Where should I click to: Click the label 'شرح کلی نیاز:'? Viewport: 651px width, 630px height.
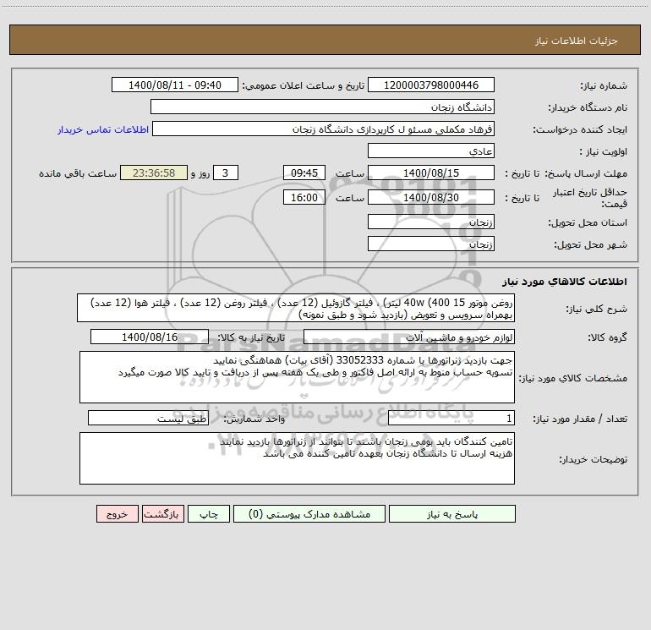point(597,309)
